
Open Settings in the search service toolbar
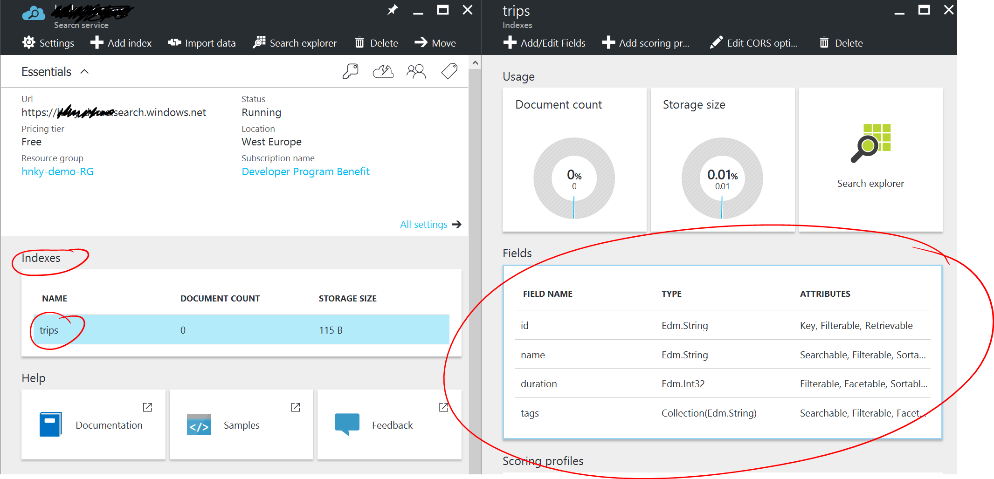[x=48, y=43]
